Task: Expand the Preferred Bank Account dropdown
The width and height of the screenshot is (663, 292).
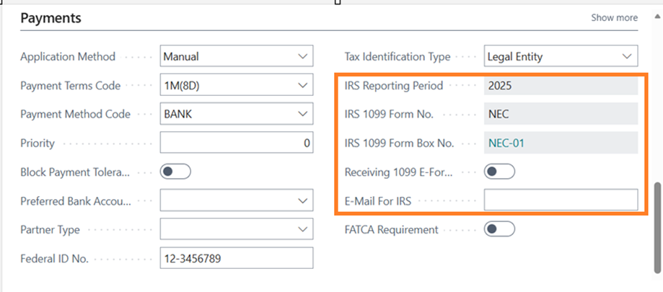Action: click(302, 200)
